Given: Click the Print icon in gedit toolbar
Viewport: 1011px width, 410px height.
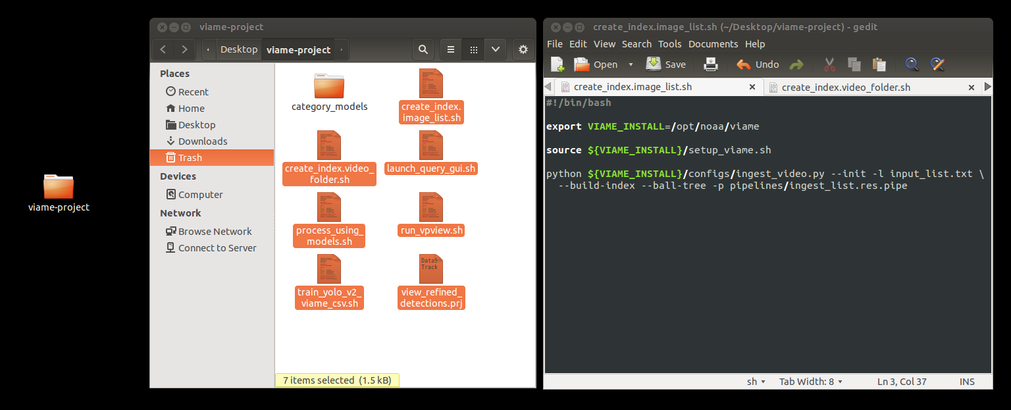Looking at the screenshot, I should click(x=711, y=64).
